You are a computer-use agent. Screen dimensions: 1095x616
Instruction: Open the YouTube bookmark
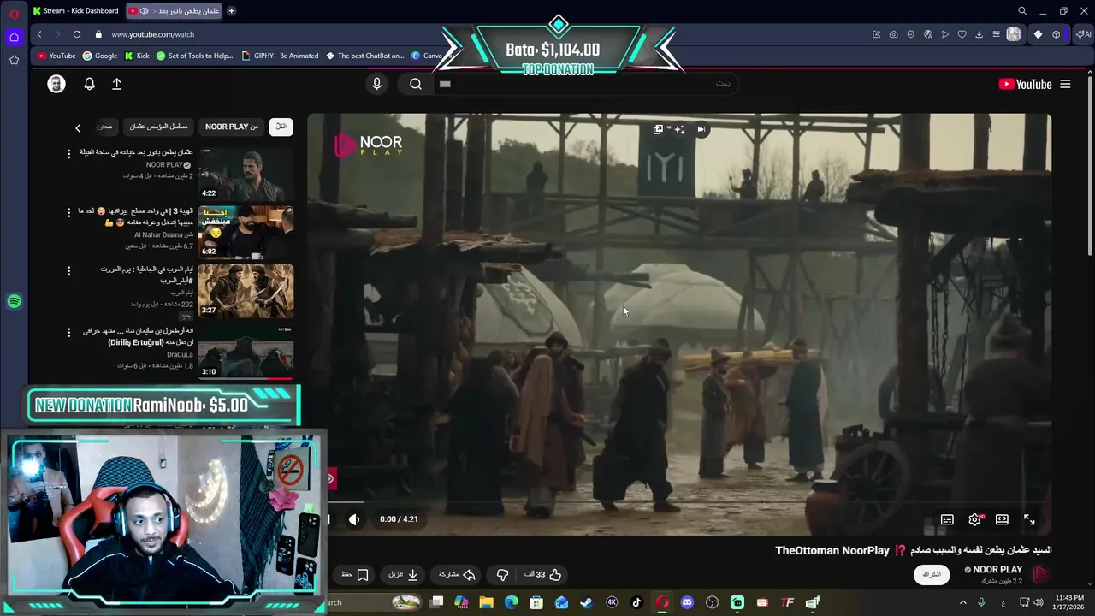pyautogui.click(x=56, y=56)
